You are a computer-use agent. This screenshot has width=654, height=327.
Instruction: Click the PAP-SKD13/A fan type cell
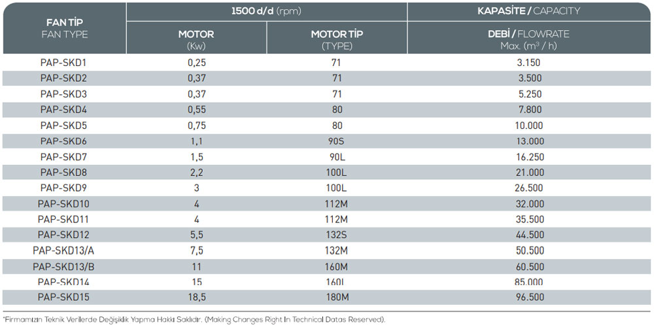(63, 250)
